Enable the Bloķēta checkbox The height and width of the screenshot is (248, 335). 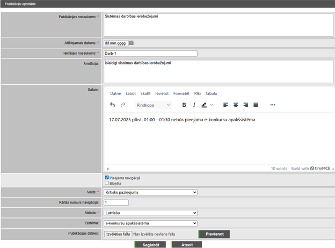point(107,183)
